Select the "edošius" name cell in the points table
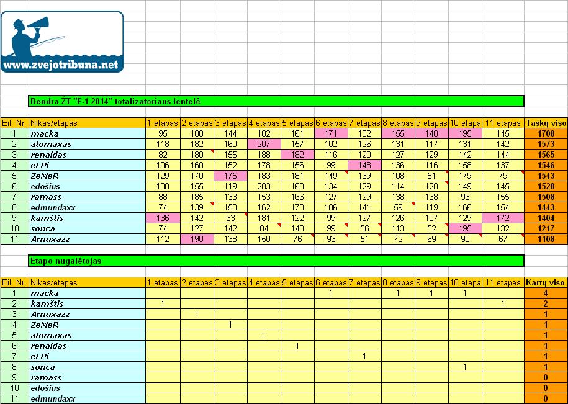 tap(86, 186)
